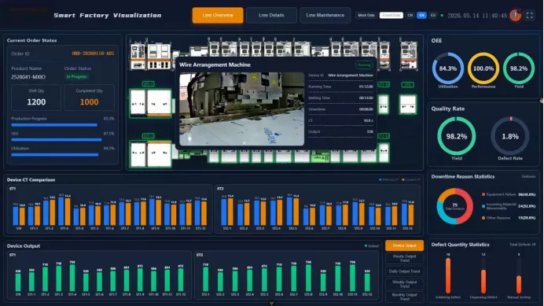Click the Output 558 row in popup
The width and height of the screenshot is (544, 306).
point(340,131)
